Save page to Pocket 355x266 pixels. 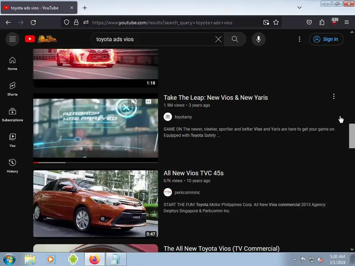(309, 22)
